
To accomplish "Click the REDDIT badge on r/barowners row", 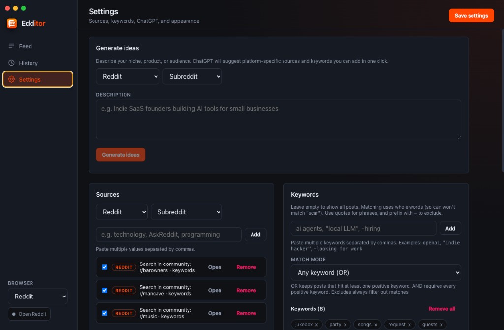I will click(124, 267).
